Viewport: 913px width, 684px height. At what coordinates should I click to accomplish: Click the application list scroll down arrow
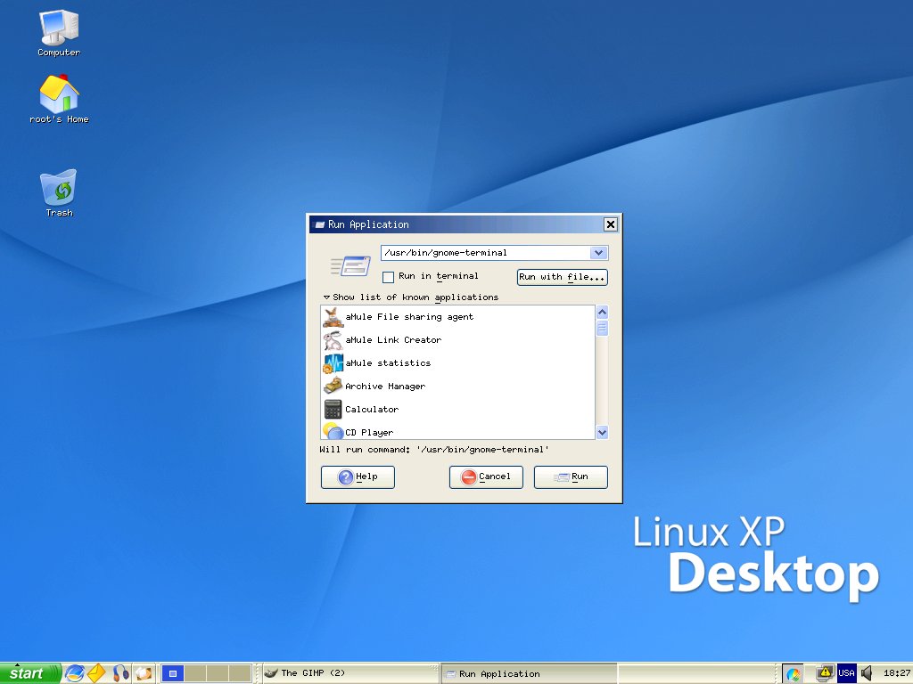coord(603,432)
